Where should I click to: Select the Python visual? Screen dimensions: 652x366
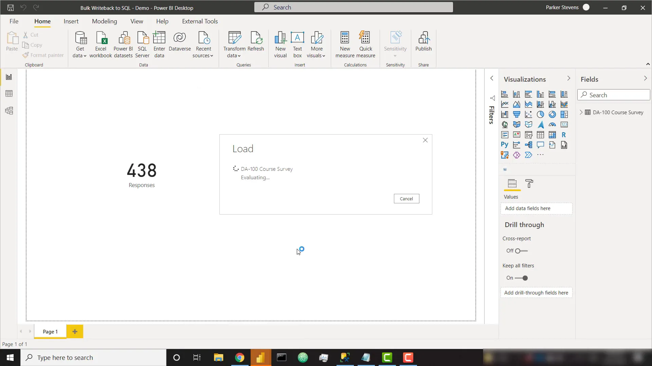click(x=505, y=145)
